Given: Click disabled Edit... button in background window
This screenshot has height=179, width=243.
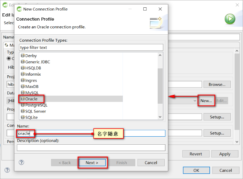Looking at the screenshot, I should pos(222,101).
